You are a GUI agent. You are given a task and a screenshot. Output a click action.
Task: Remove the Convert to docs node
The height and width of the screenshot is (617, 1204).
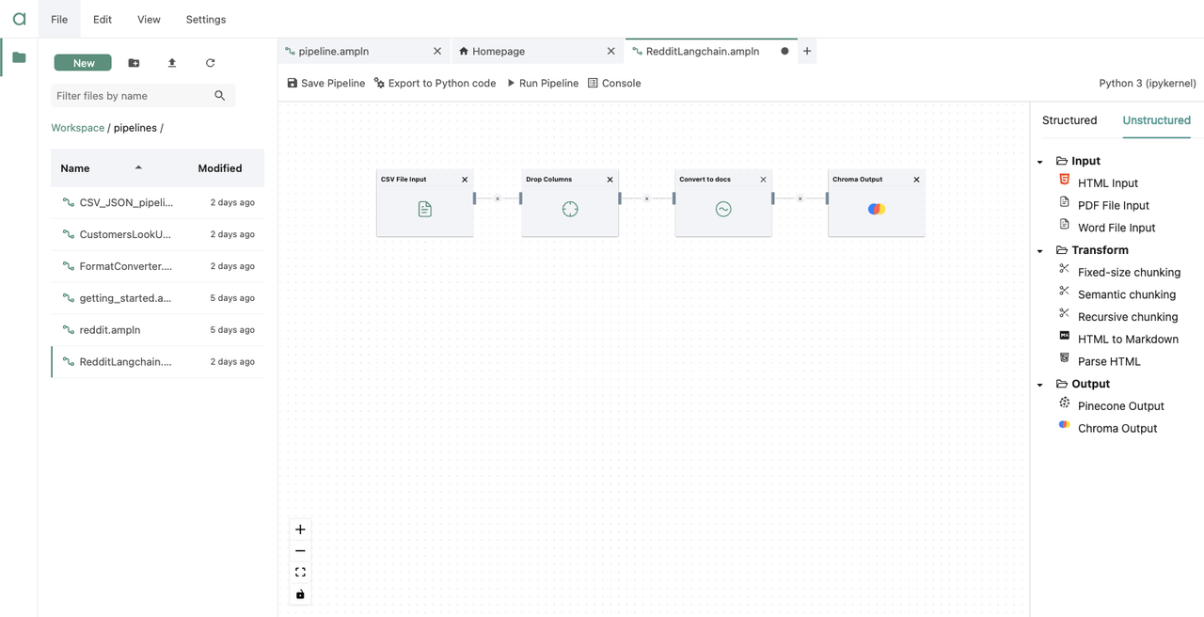(x=763, y=180)
